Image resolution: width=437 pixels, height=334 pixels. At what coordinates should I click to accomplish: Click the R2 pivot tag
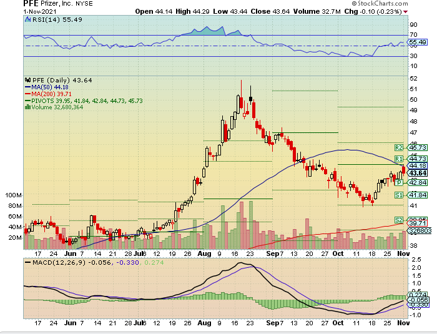(399, 148)
